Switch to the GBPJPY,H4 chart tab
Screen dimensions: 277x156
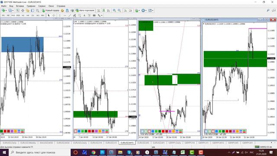(x=190, y=143)
